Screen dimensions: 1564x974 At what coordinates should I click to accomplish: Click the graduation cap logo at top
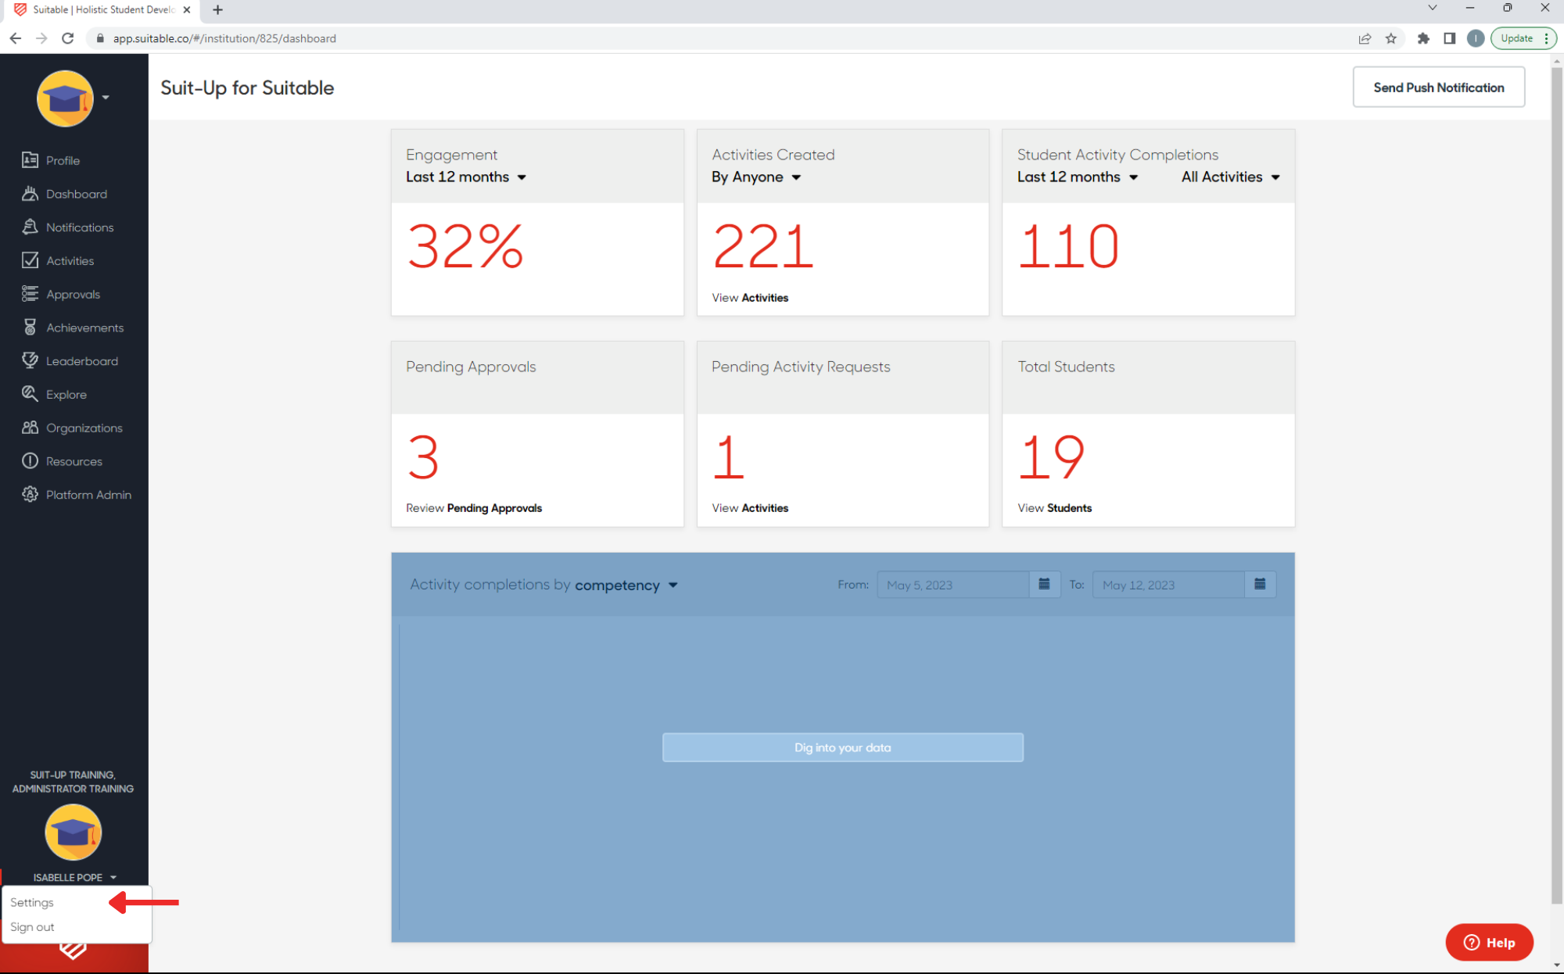tap(65, 98)
